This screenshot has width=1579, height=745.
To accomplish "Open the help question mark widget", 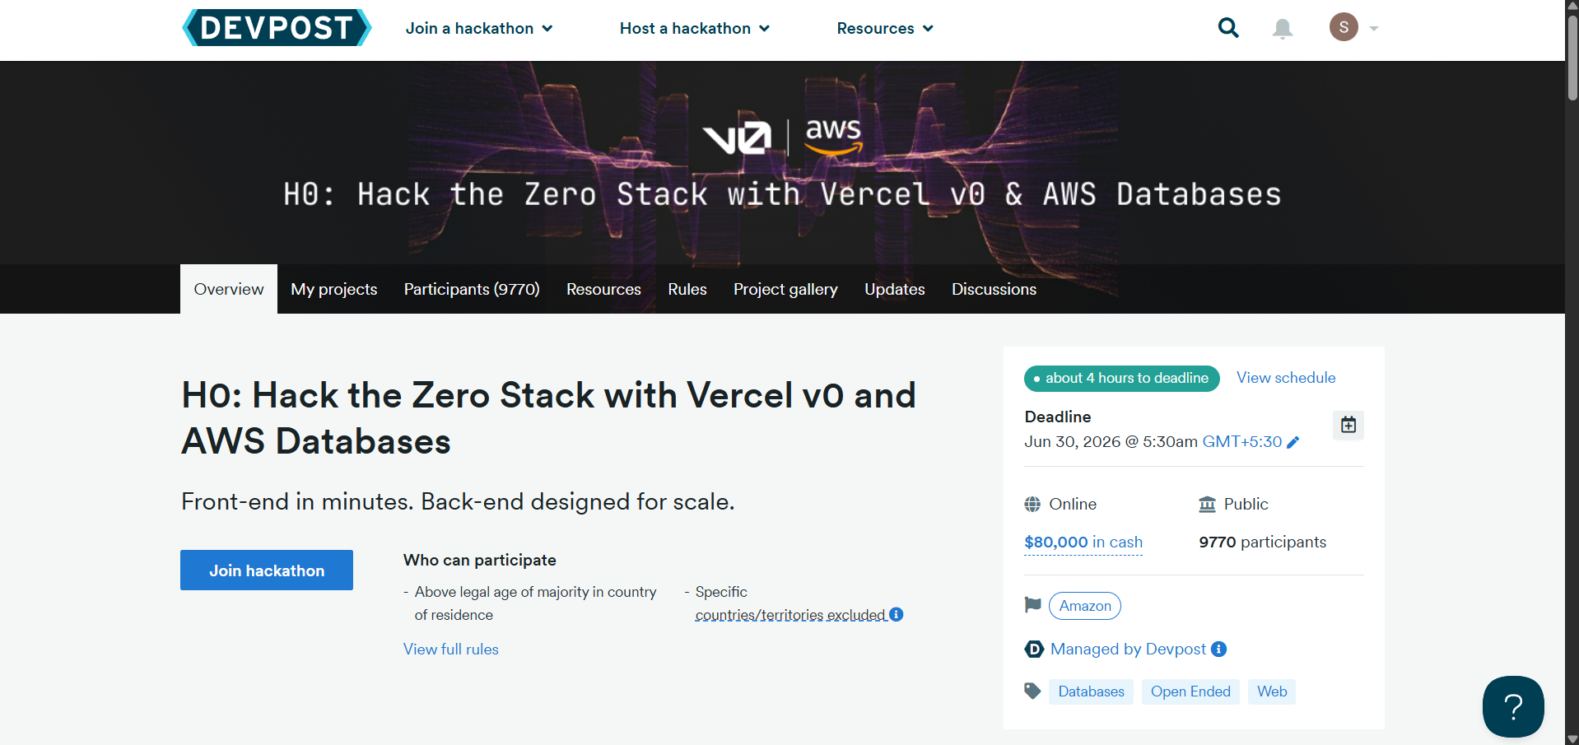I will point(1513,706).
